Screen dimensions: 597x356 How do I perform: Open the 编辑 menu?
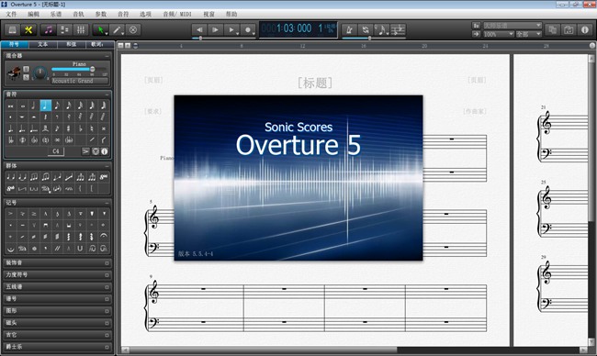(x=33, y=14)
